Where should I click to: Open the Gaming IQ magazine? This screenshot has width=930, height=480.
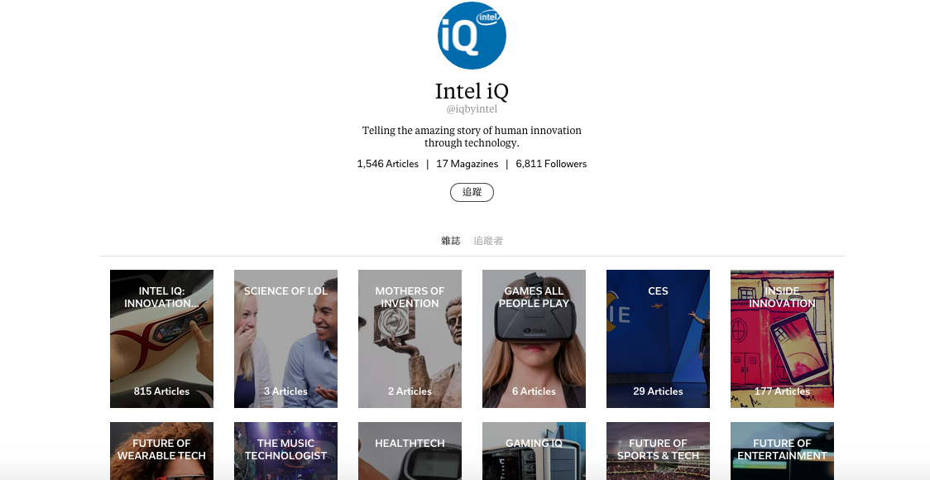click(x=534, y=451)
